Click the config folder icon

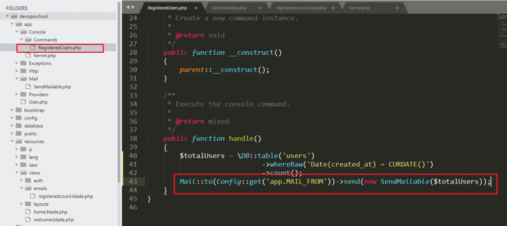[x=18, y=118]
